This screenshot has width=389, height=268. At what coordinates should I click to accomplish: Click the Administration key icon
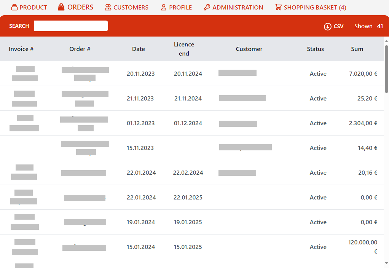(207, 8)
